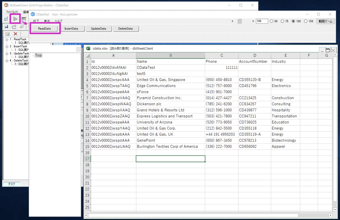Collapse the 4 : DeleteTask tree node
340x220 pixels.
tap(7, 61)
